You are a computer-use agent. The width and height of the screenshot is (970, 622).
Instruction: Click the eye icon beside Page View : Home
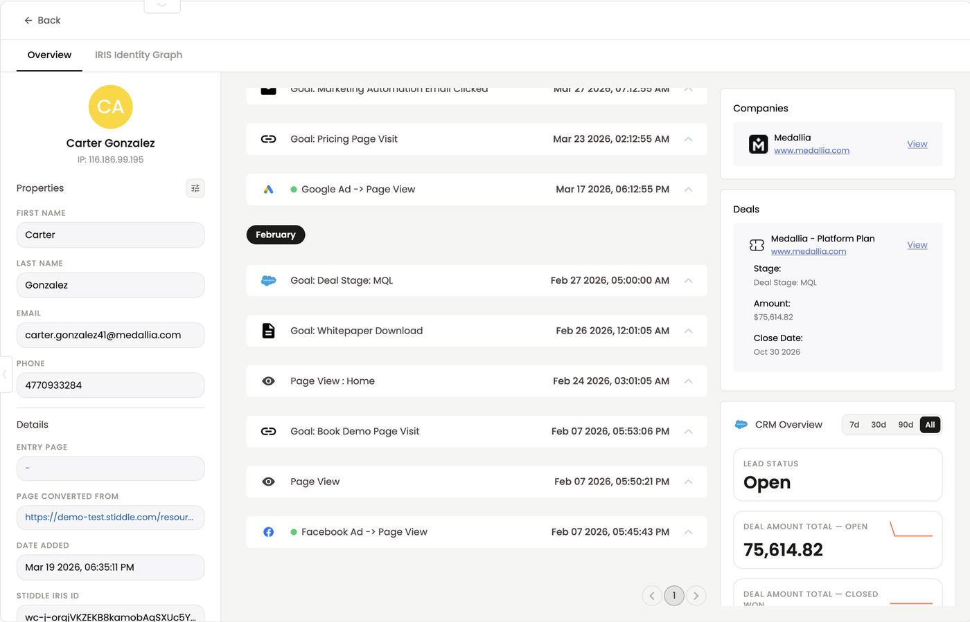point(268,381)
